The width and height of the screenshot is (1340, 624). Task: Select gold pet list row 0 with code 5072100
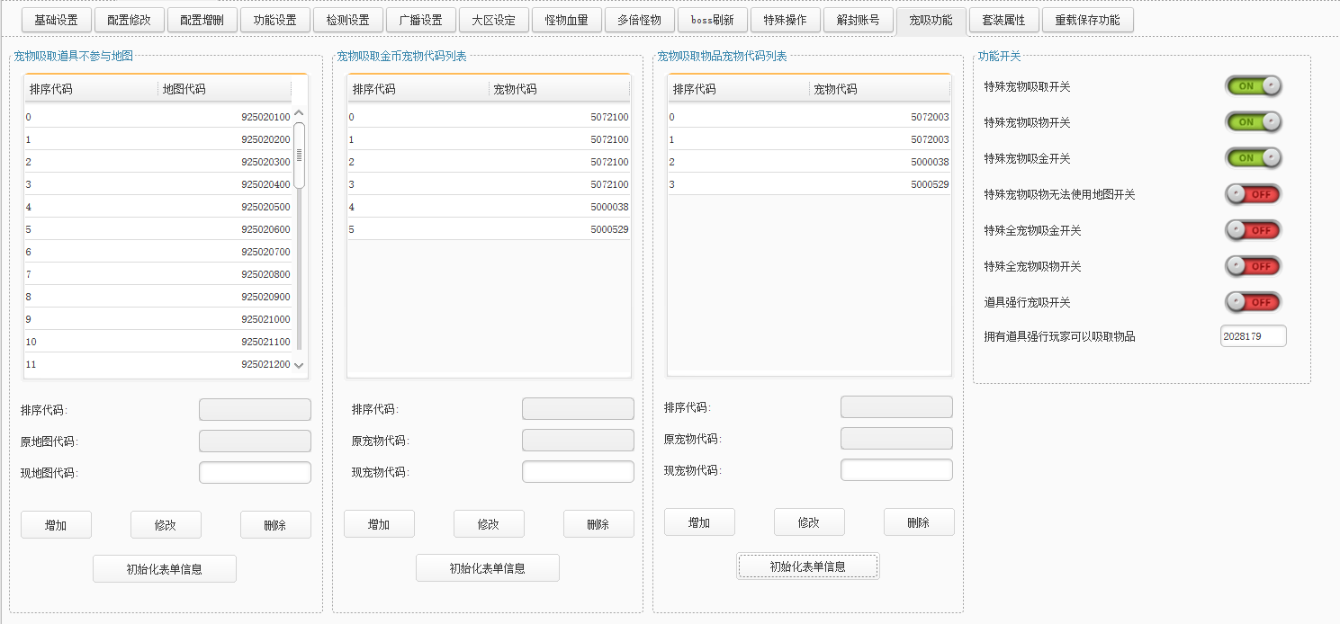tap(489, 117)
